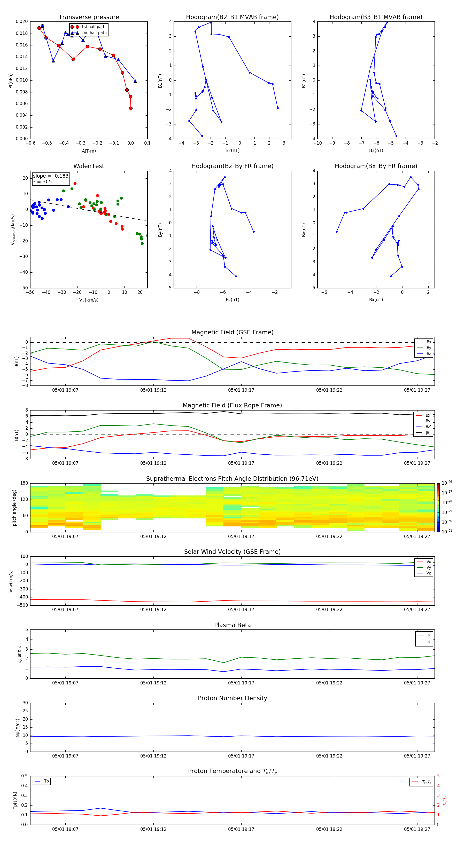Click the Vy legend entry
This screenshot has width=465, height=852.
coord(424,567)
